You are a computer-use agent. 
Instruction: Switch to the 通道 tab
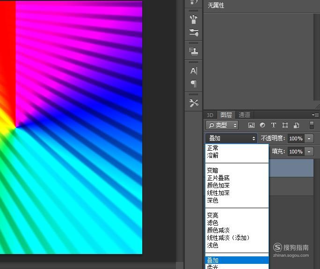pos(244,115)
